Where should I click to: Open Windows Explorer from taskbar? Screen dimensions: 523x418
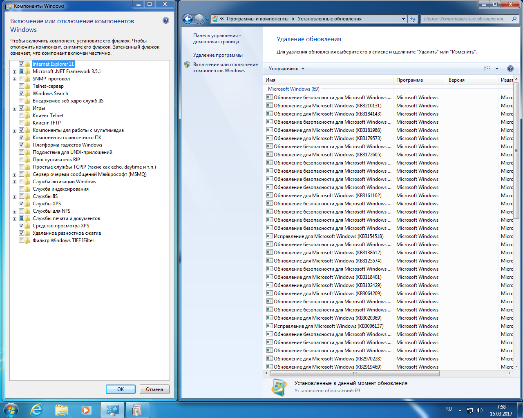pyautogui.click(x=61, y=409)
